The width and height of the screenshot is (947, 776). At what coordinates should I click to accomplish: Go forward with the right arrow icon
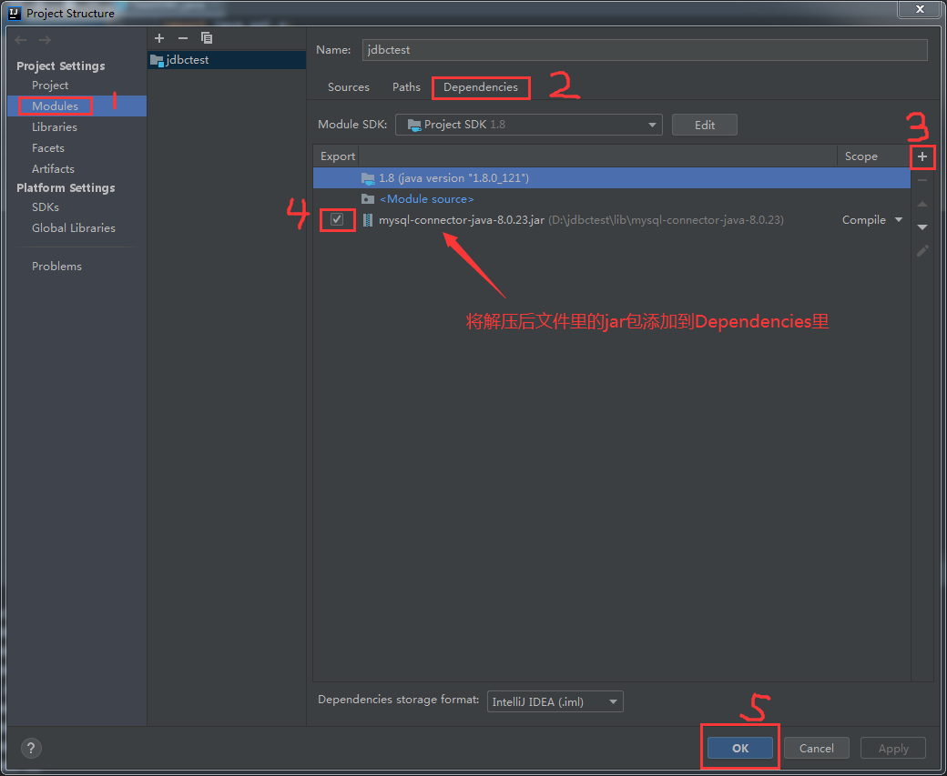point(45,40)
